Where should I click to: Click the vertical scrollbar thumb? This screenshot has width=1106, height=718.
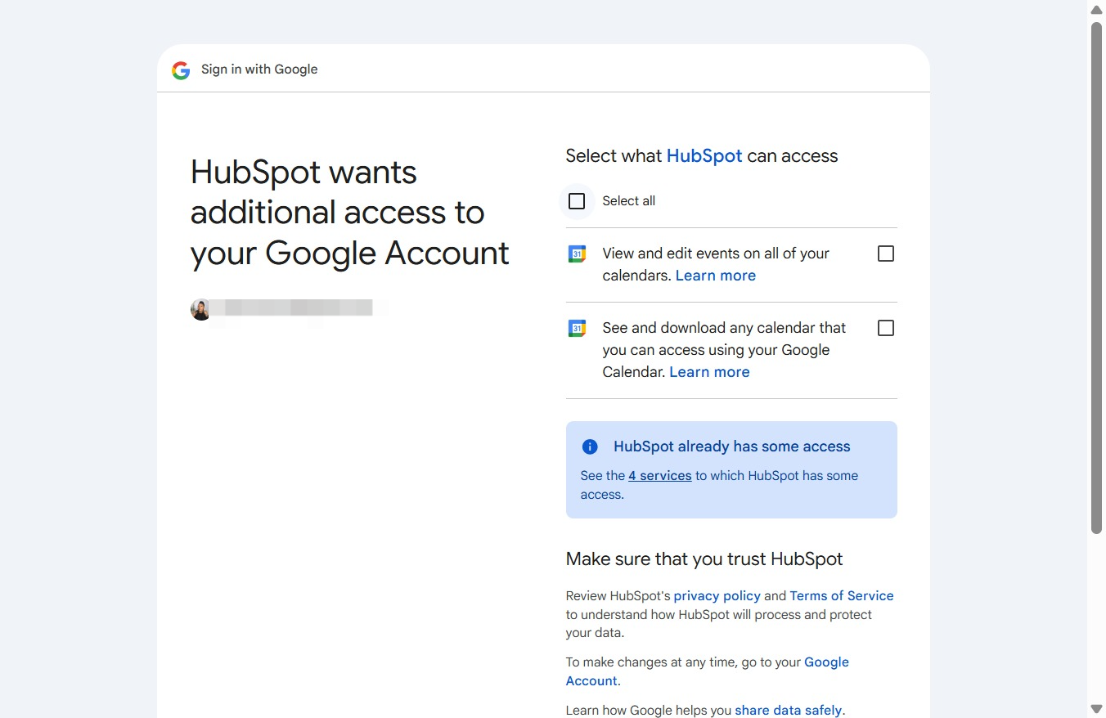(1096, 278)
